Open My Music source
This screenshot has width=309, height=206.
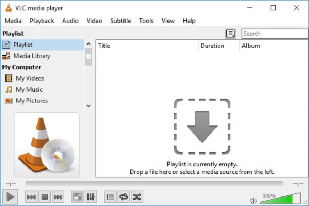(43, 89)
